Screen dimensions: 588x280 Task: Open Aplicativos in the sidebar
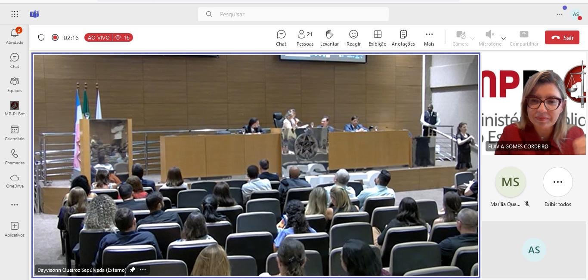(15, 229)
